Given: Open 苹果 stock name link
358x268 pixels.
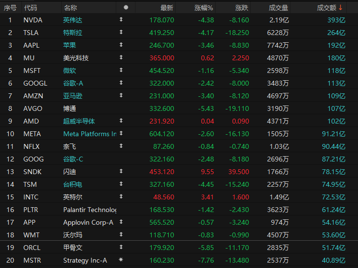Looking at the screenshot, I should pyautogui.click(x=70, y=45).
